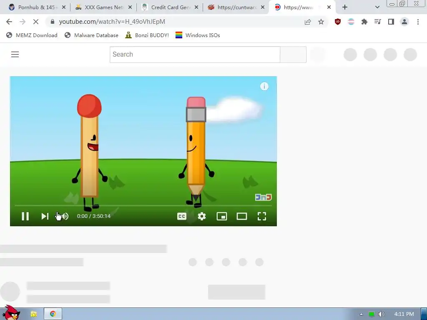
Task: Toggle closed captions CC button
Action: (182, 216)
